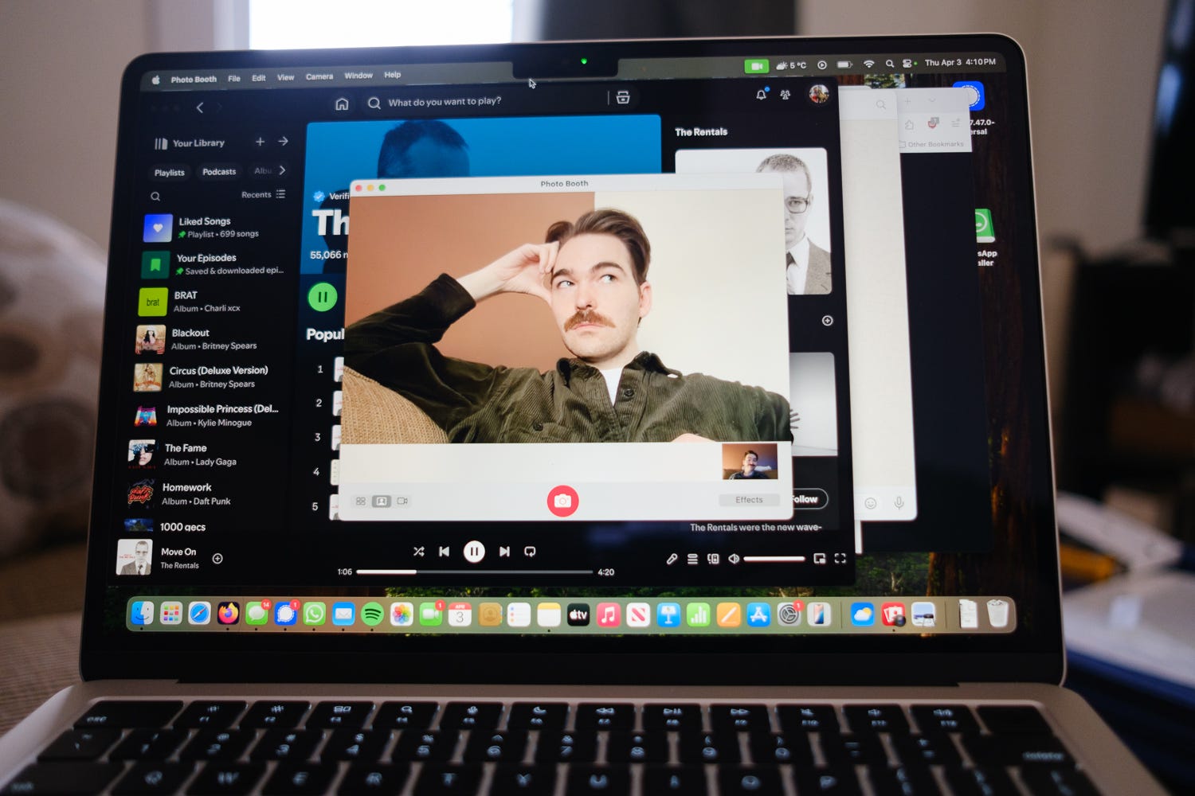Take a photo with the red camera button
Viewport: 1195px width, 796px height.
562,501
